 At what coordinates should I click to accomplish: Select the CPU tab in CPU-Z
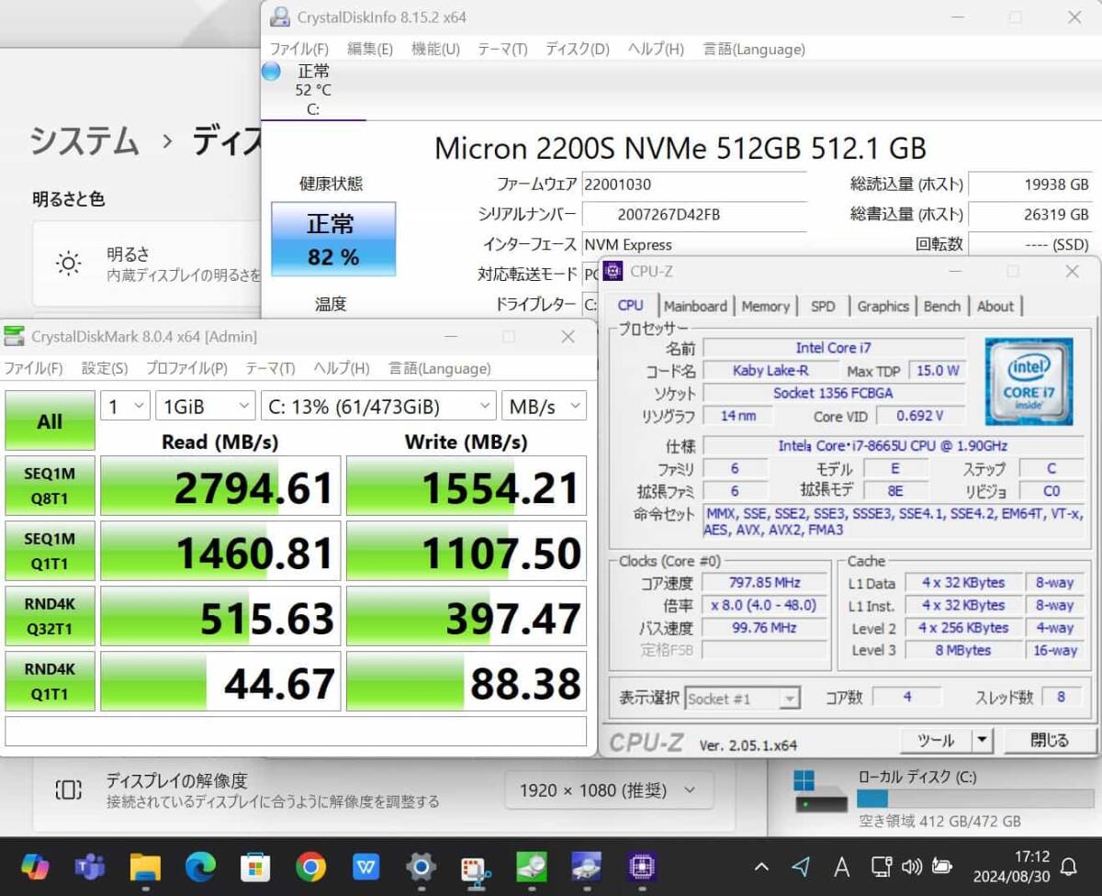630,305
